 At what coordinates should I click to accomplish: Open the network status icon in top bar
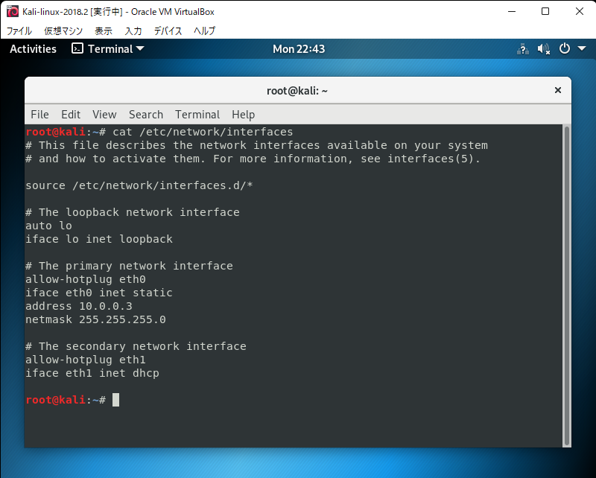[523, 49]
